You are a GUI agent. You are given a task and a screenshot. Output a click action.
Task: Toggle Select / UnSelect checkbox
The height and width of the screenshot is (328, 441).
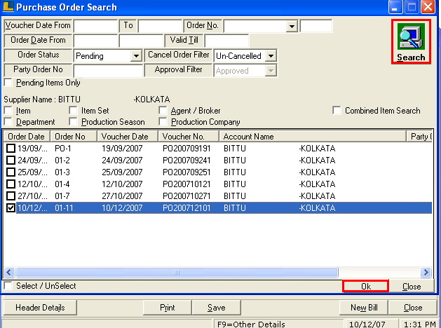[x=8, y=286]
